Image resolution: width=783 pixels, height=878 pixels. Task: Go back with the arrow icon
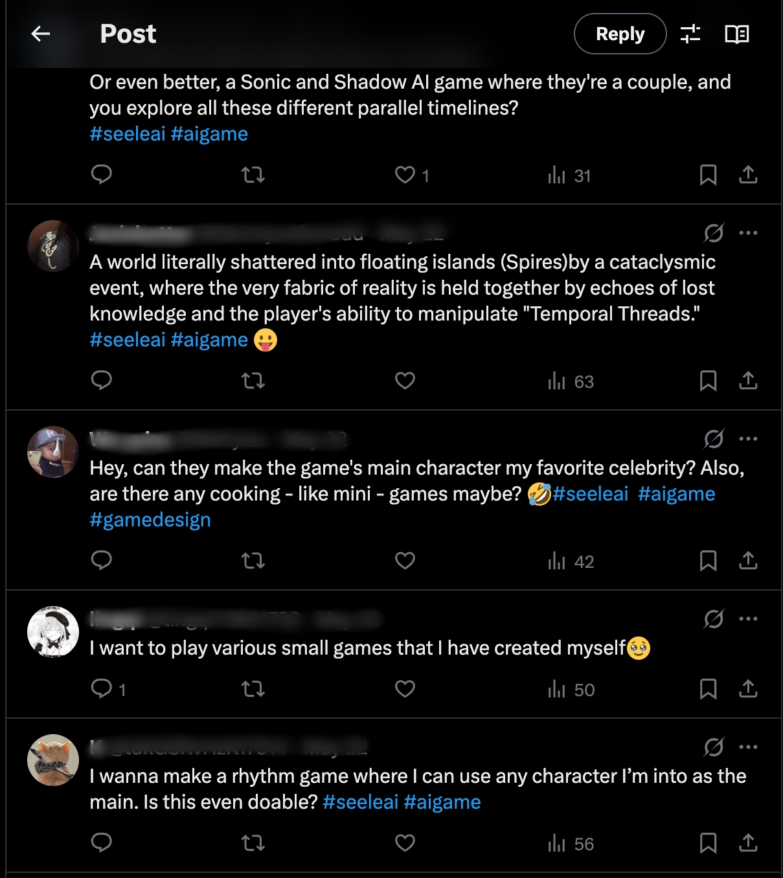[x=41, y=34]
